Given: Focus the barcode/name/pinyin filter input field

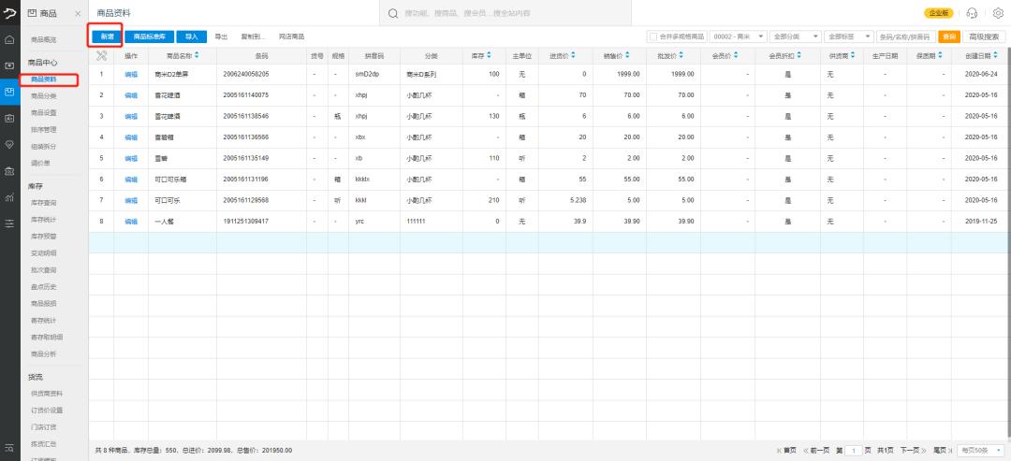Looking at the screenshot, I should pos(906,36).
